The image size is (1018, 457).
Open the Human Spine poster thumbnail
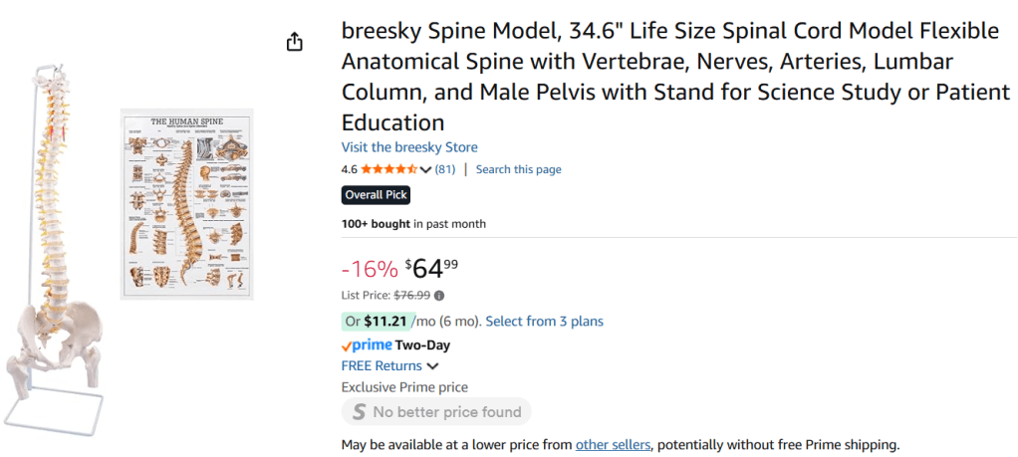click(x=187, y=203)
